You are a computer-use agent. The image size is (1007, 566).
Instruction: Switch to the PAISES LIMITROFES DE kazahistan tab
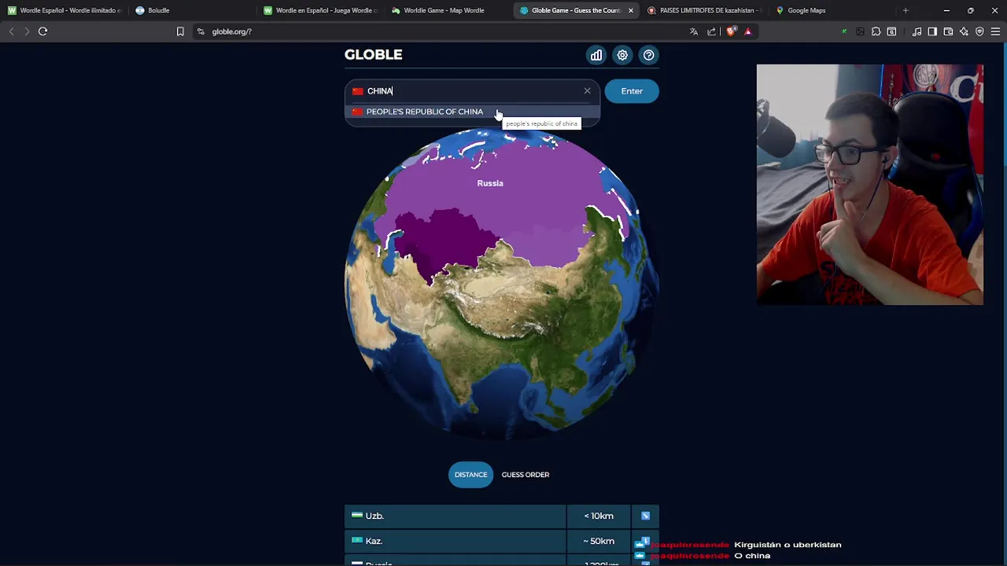704,10
